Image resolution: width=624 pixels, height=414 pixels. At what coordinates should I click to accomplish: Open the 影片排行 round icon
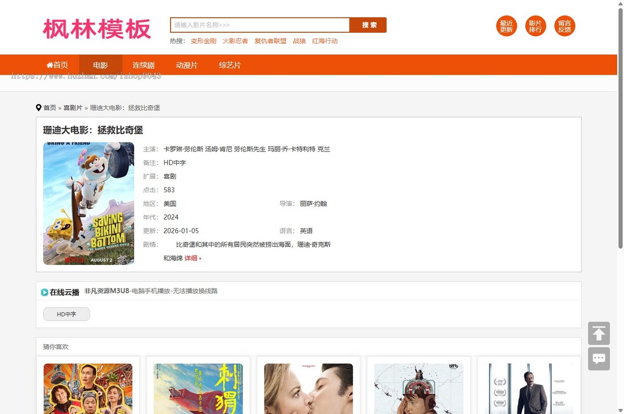point(536,26)
